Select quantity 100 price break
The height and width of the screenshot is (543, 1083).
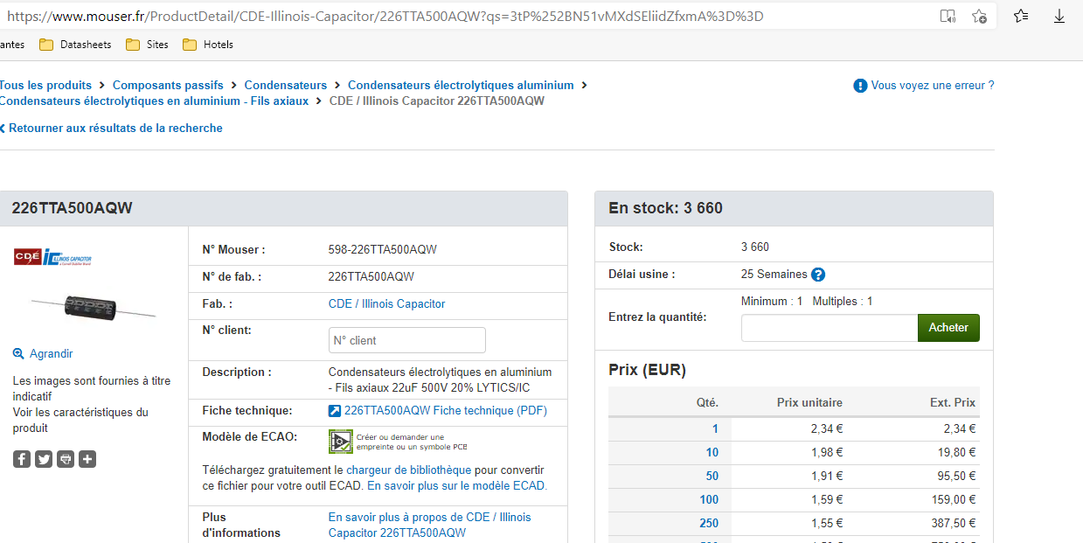point(709,500)
